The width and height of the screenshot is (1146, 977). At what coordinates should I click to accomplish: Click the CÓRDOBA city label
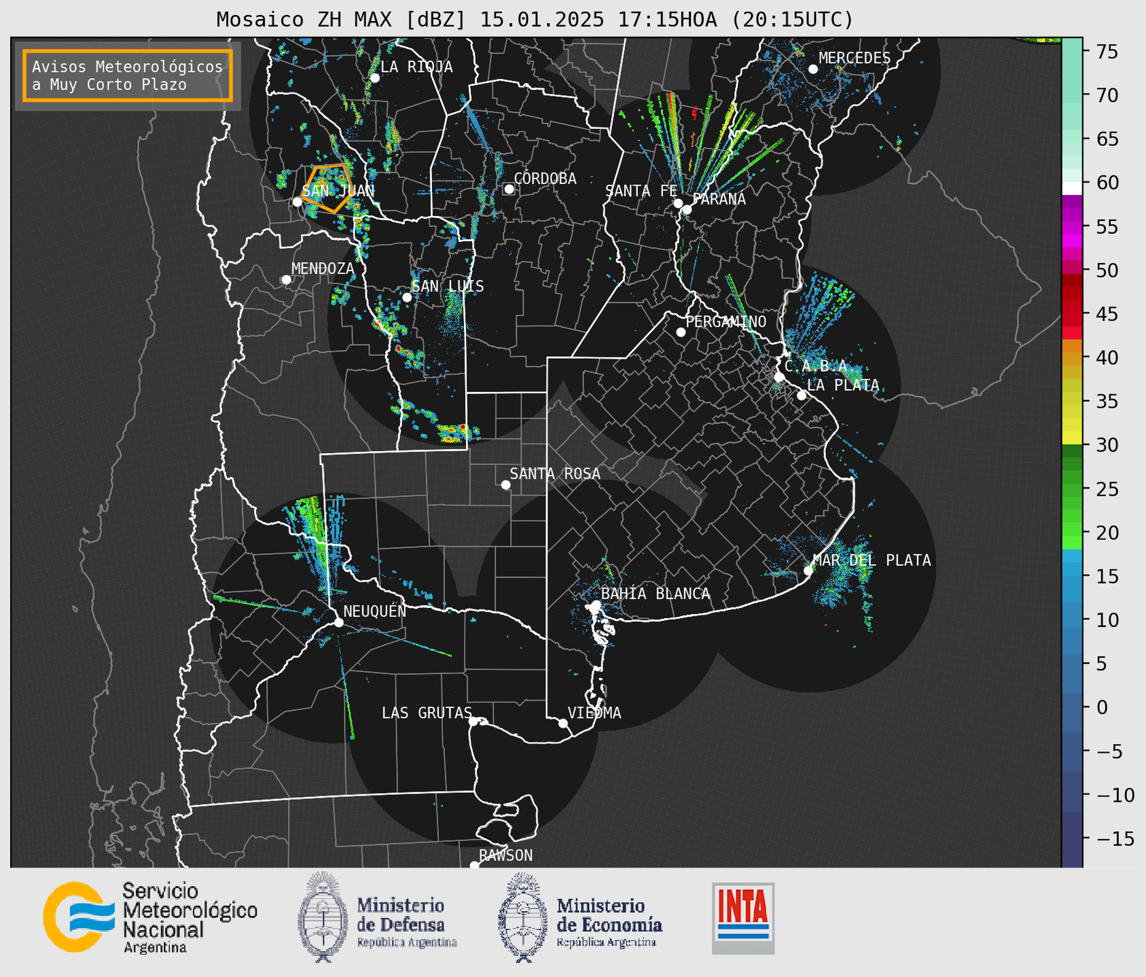545,179
